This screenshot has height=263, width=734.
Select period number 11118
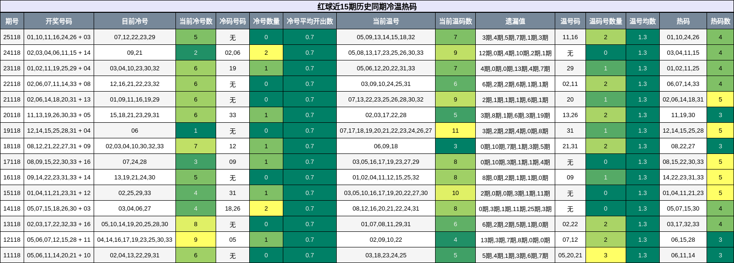tap(12, 255)
